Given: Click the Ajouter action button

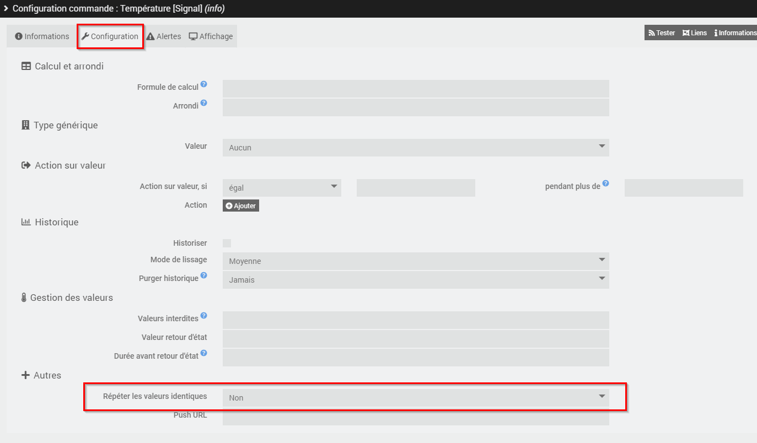Looking at the screenshot, I should tap(241, 206).
